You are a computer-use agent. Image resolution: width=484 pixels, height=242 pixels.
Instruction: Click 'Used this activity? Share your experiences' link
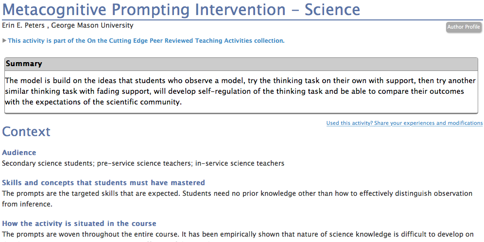point(404,123)
